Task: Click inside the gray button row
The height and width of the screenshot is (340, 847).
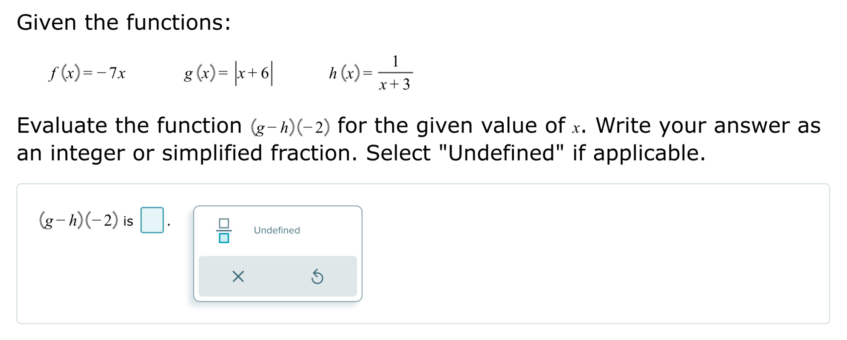Action: coord(278,277)
